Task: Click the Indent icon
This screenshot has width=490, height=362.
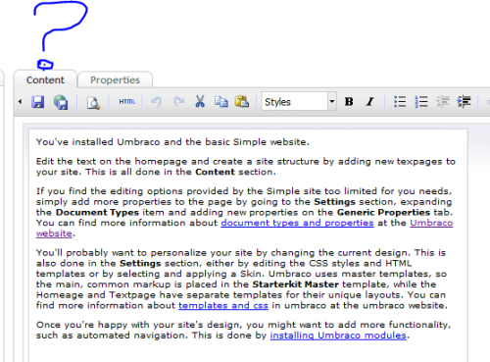Action: pyautogui.click(x=465, y=102)
